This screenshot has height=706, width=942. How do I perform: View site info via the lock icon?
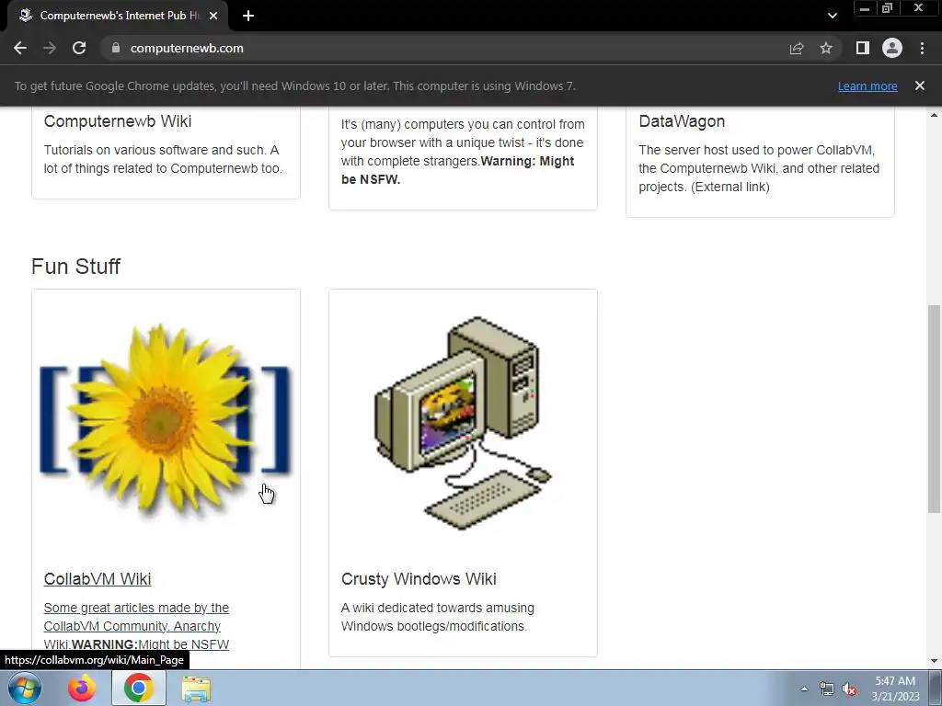[x=116, y=48]
